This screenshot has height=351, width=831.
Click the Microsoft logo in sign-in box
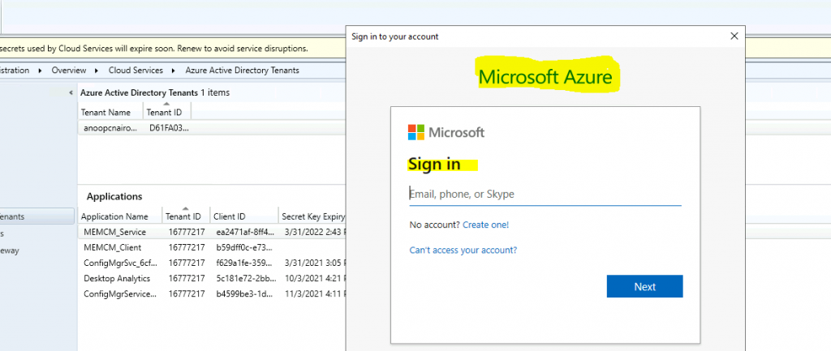tap(446, 132)
